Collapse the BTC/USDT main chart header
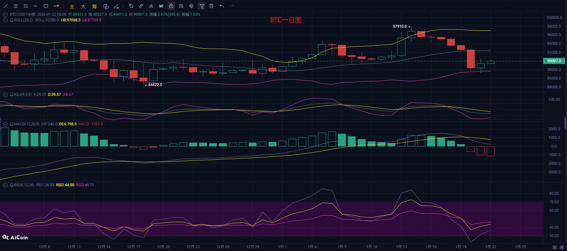Image resolution: width=567 pixels, height=251 pixels. (5, 14)
